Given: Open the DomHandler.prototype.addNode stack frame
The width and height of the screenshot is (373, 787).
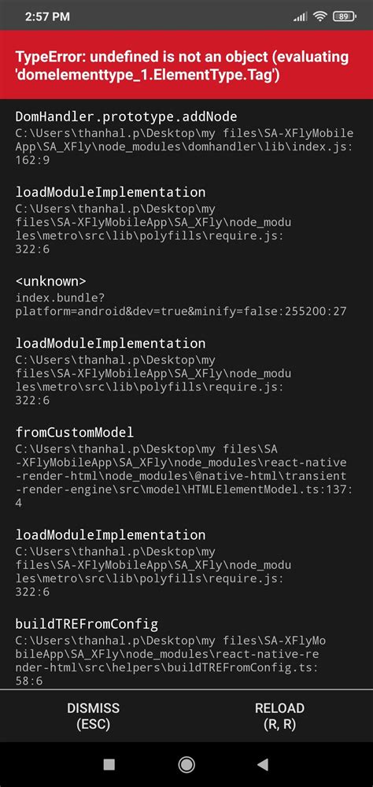Looking at the screenshot, I should 186,138.
